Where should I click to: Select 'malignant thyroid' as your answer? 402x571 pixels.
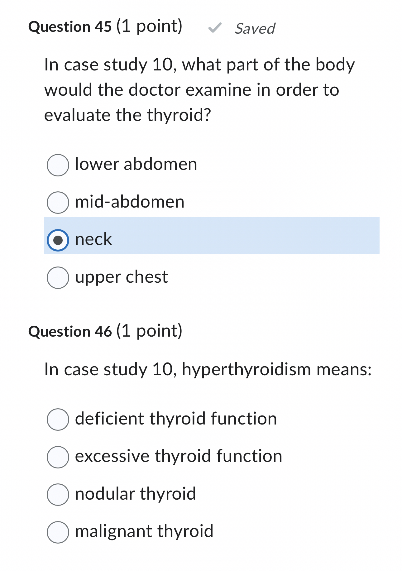click(x=58, y=531)
